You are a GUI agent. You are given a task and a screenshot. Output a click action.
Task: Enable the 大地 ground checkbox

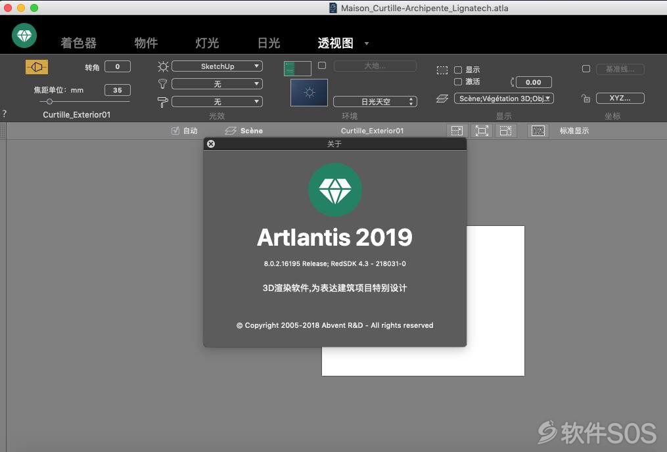(322, 66)
